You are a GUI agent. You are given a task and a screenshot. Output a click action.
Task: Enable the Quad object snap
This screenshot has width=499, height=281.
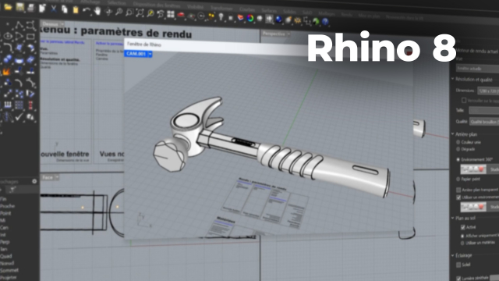point(6,256)
